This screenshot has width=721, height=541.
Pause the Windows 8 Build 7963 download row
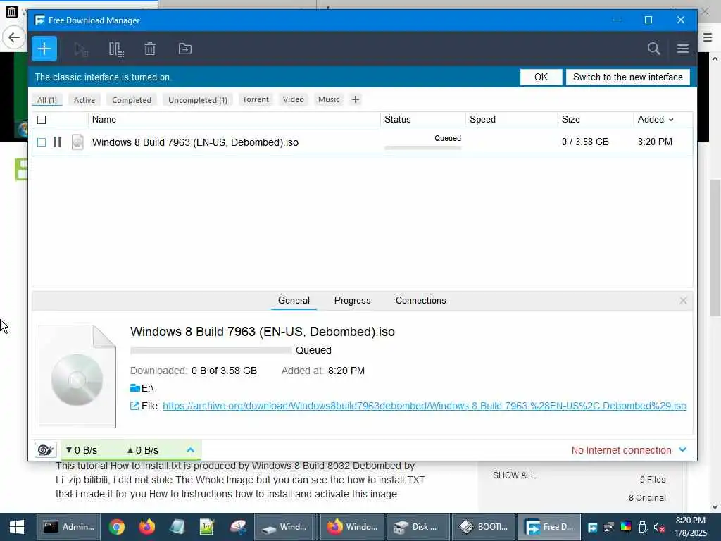[x=57, y=142]
